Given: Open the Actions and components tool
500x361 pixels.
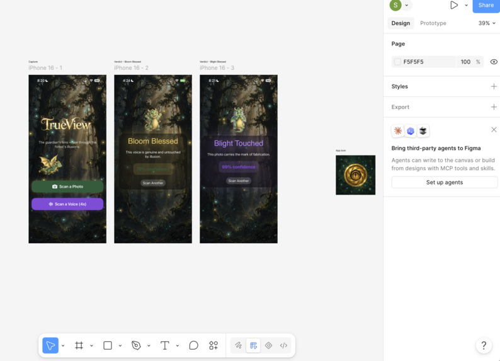Looking at the screenshot, I should (x=213, y=345).
